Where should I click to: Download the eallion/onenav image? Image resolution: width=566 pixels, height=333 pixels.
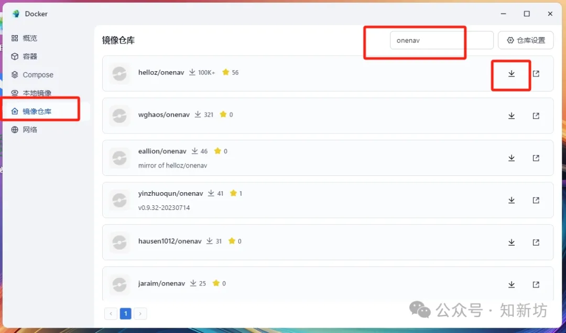[511, 158]
